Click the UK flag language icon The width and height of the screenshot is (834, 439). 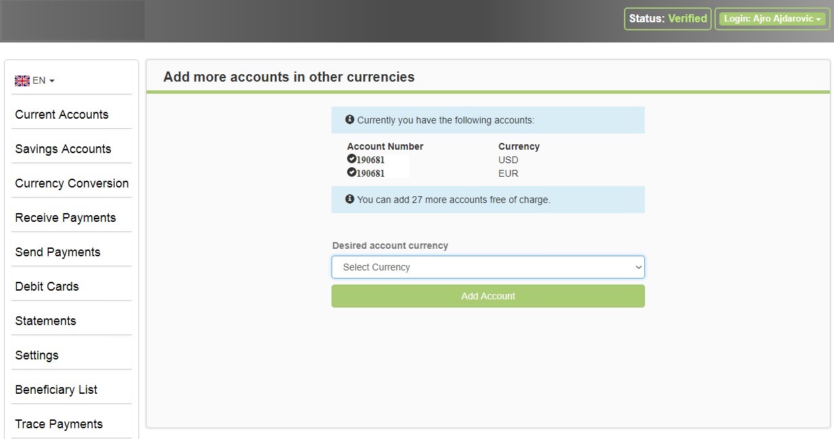[22, 81]
